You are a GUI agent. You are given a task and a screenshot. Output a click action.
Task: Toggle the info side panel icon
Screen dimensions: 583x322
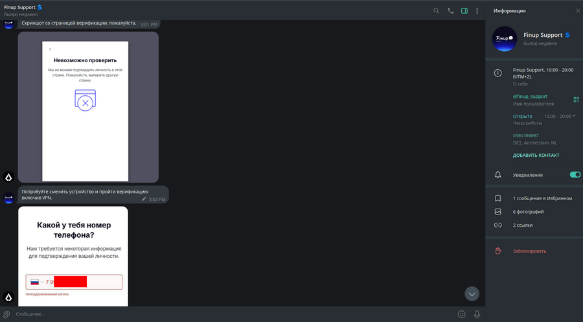[x=464, y=11]
